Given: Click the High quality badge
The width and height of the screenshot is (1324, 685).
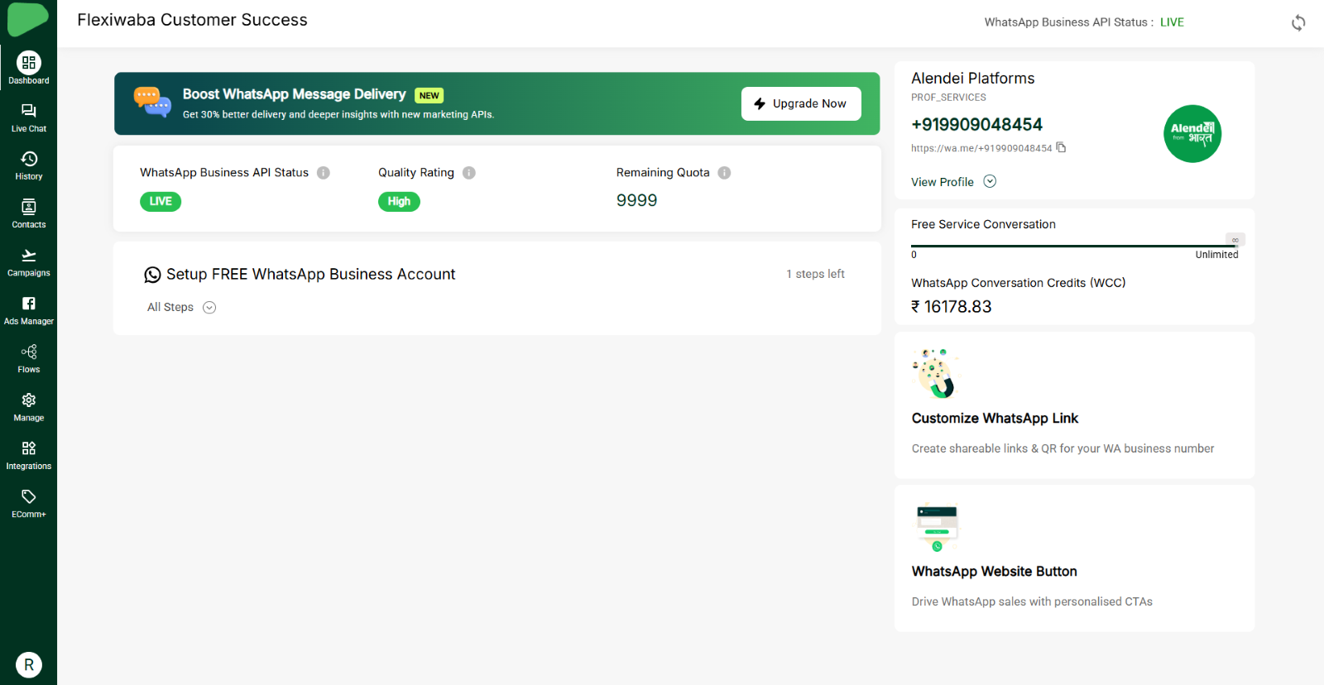Looking at the screenshot, I should [x=399, y=201].
